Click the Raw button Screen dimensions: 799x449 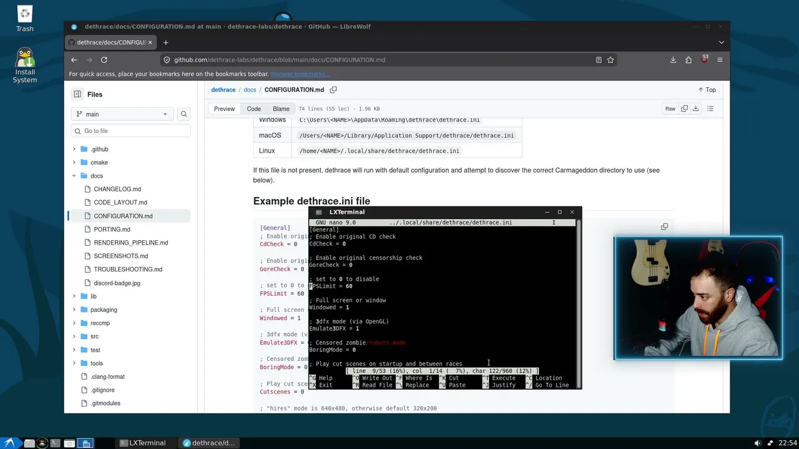[x=670, y=109]
